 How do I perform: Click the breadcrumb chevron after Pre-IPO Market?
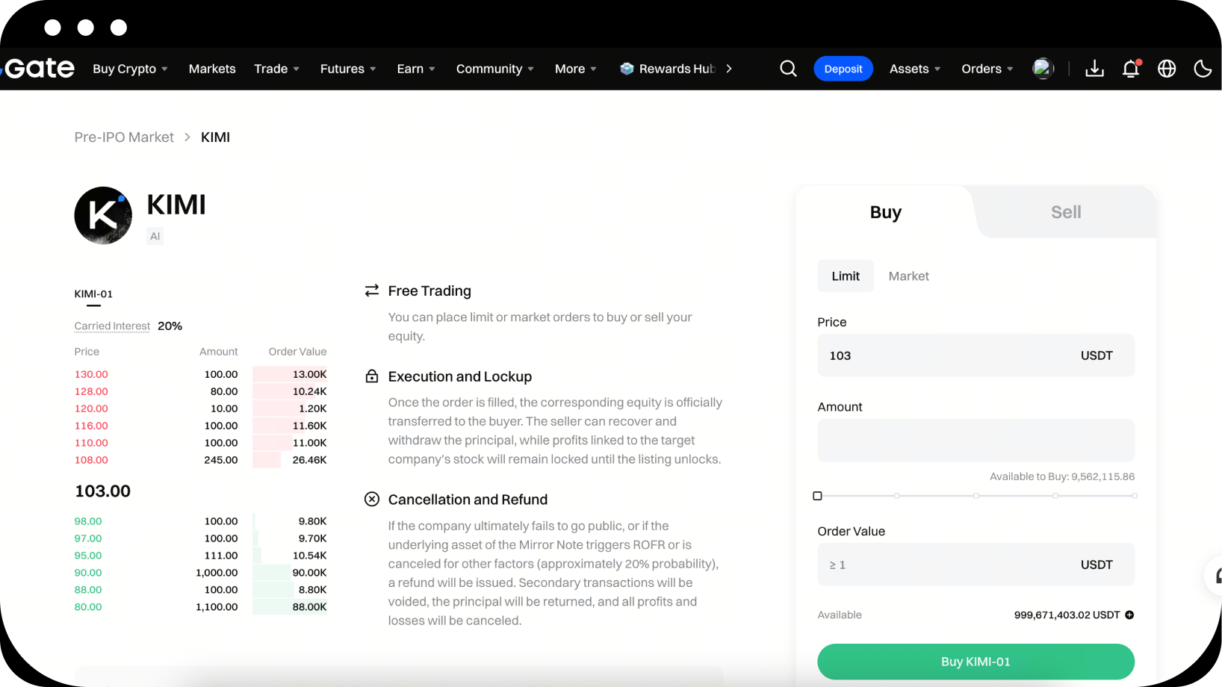pyautogui.click(x=187, y=137)
